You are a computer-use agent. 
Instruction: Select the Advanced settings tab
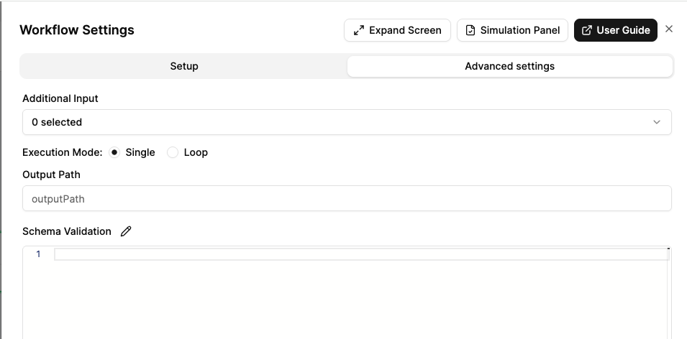[509, 66]
